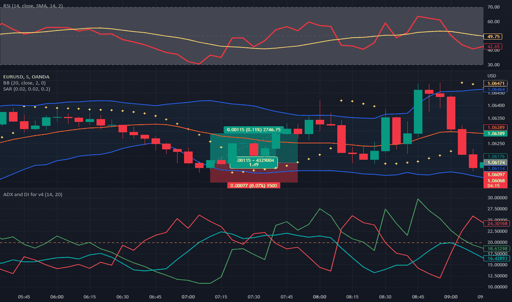This screenshot has height=302, width=512.
Task: Select the 0.00115 (0.11%) 2746.75 profit target label
Action: [x=253, y=130]
